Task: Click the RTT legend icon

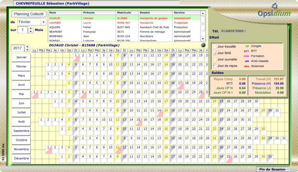Action: [x=247, y=51]
